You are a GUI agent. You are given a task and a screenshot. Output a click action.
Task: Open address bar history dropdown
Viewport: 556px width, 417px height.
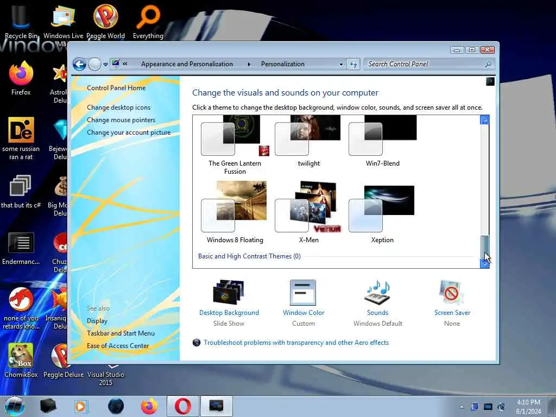pyautogui.click(x=341, y=65)
